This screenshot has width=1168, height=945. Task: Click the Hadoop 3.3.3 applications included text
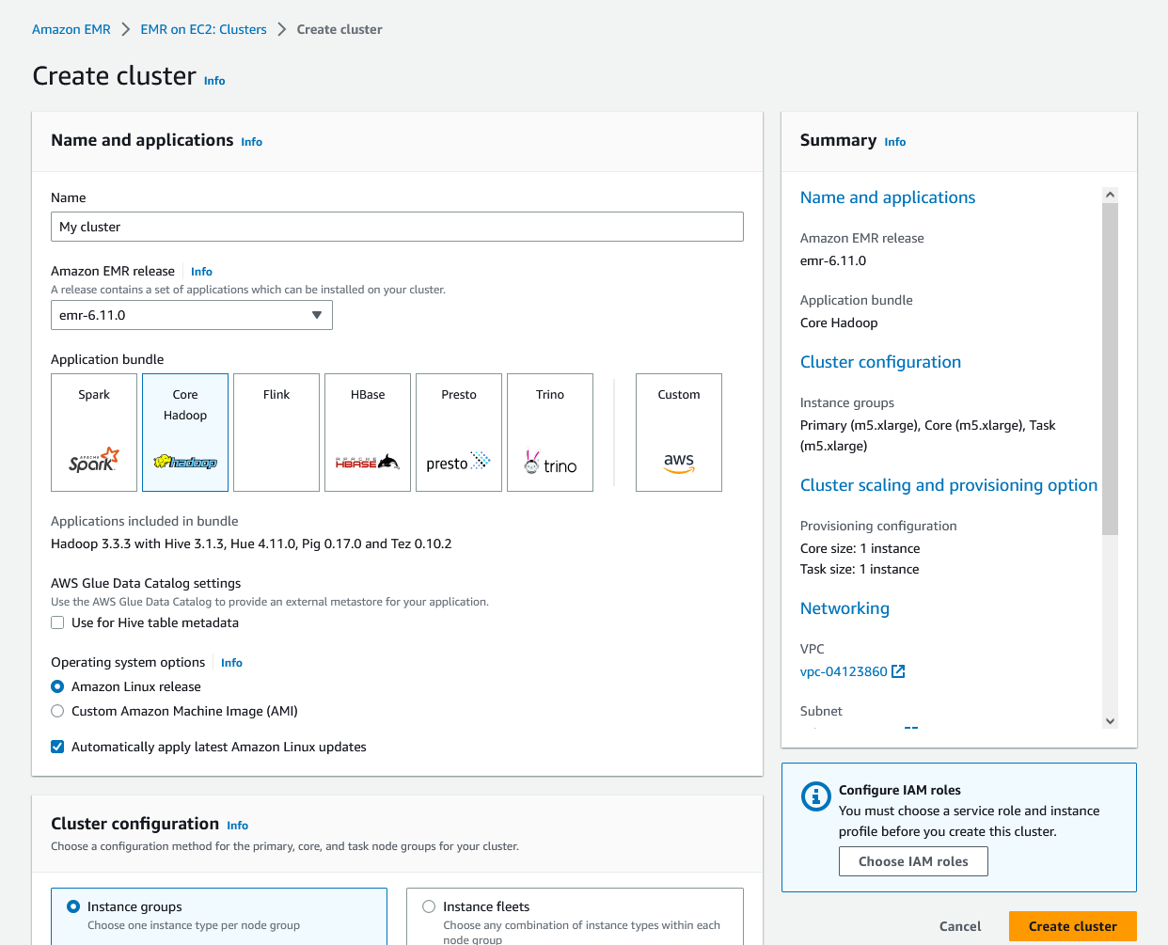point(251,543)
